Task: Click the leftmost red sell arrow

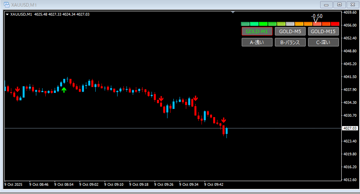Action: click(x=18, y=90)
